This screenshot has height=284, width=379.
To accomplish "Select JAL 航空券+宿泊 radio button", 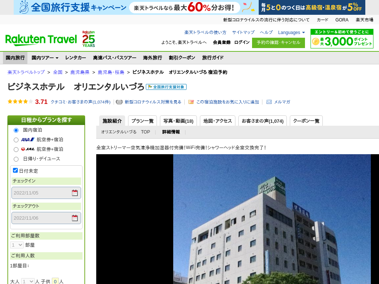I will [16, 149].
